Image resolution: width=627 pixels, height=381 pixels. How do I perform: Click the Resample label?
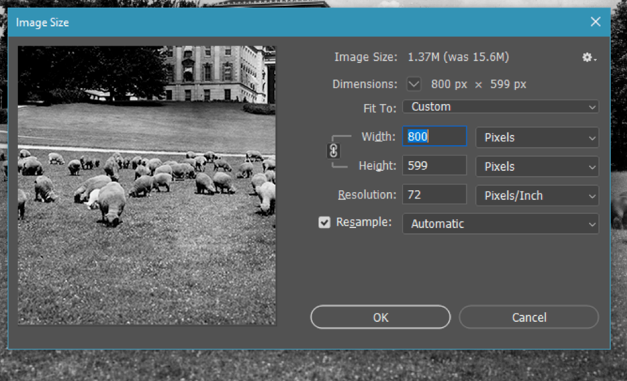pyautogui.click(x=364, y=222)
